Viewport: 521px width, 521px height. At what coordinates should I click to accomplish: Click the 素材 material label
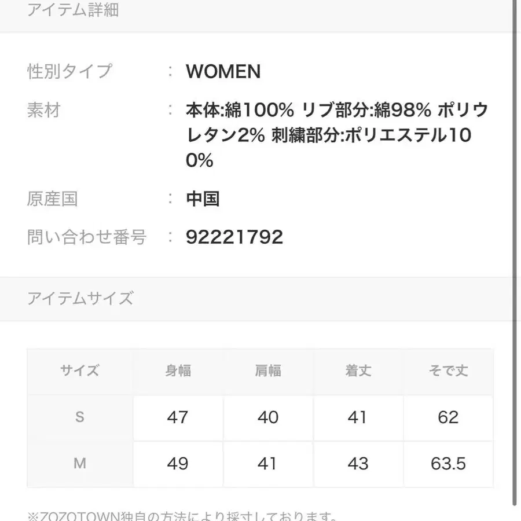pos(44,110)
